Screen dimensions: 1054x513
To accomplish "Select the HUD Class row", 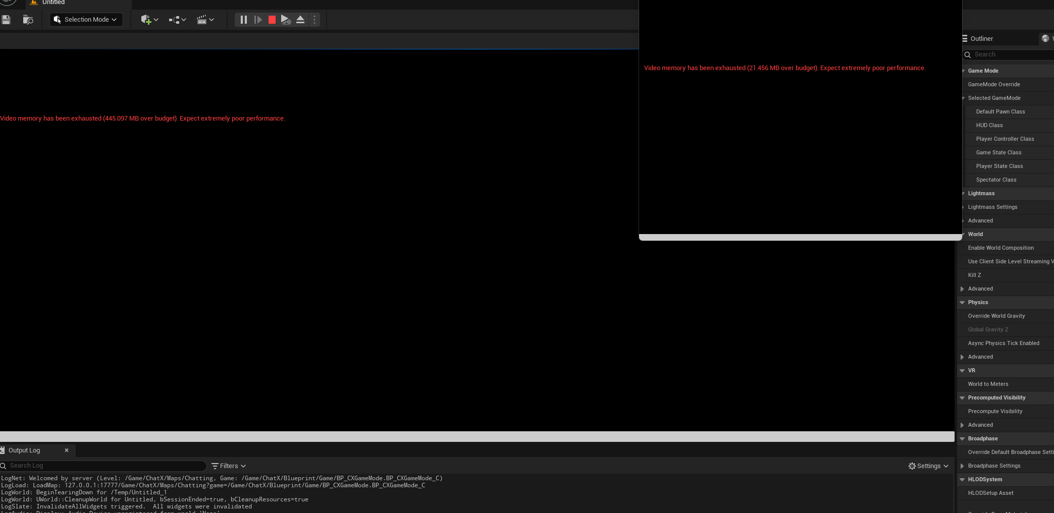I will [1010, 125].
